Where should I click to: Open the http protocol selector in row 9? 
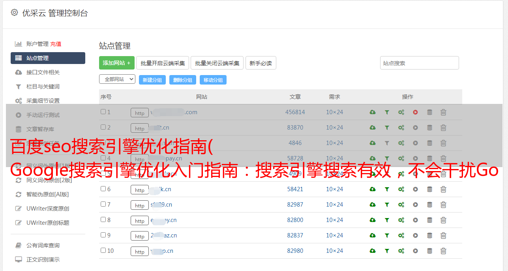(140, 236)
